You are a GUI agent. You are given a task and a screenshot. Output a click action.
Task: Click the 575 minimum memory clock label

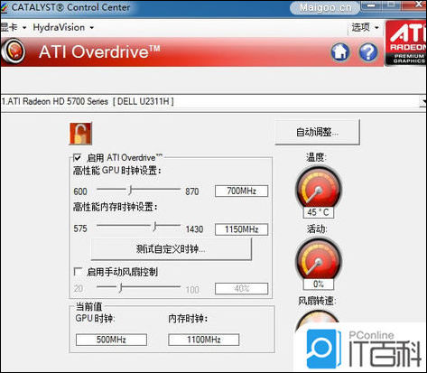coord(80,228)
